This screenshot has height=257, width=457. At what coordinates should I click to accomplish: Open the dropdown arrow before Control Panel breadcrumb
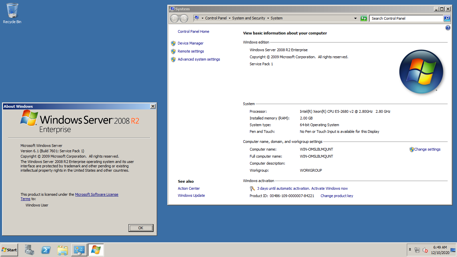(202, 18)
